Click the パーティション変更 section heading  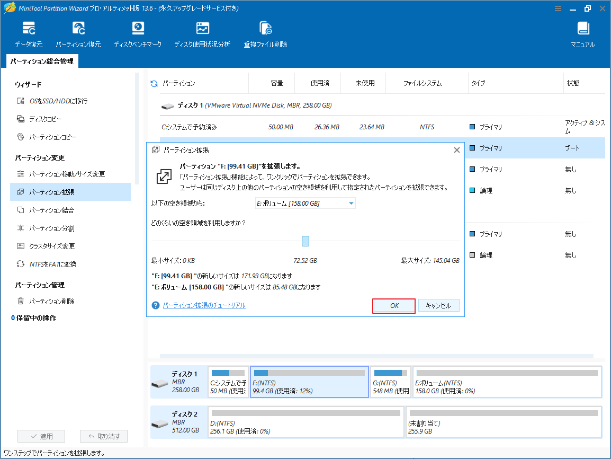click(x=40, y=157)
